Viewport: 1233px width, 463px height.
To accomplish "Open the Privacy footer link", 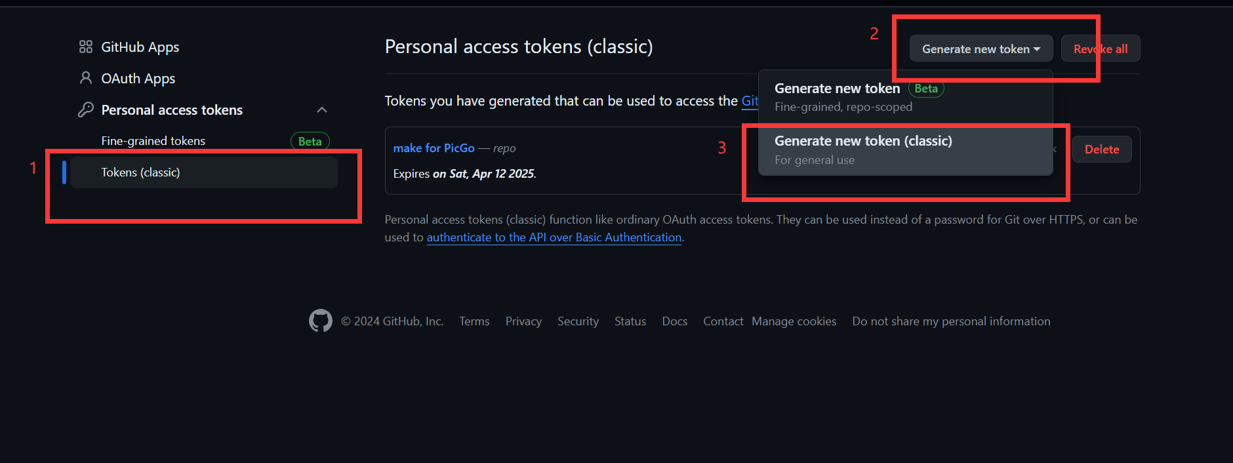I will pyautogui.click(x=523, y=321).
